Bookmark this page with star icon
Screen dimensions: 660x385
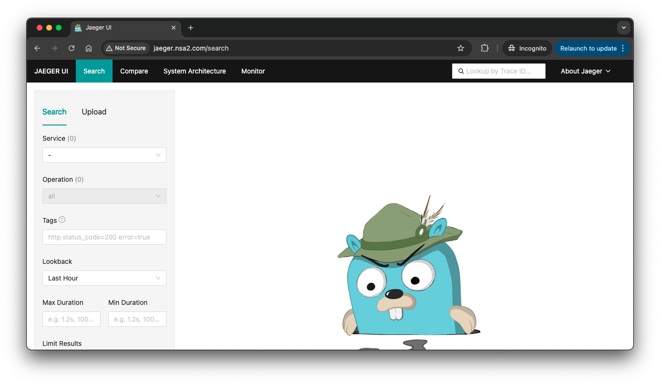click(461, 48)
